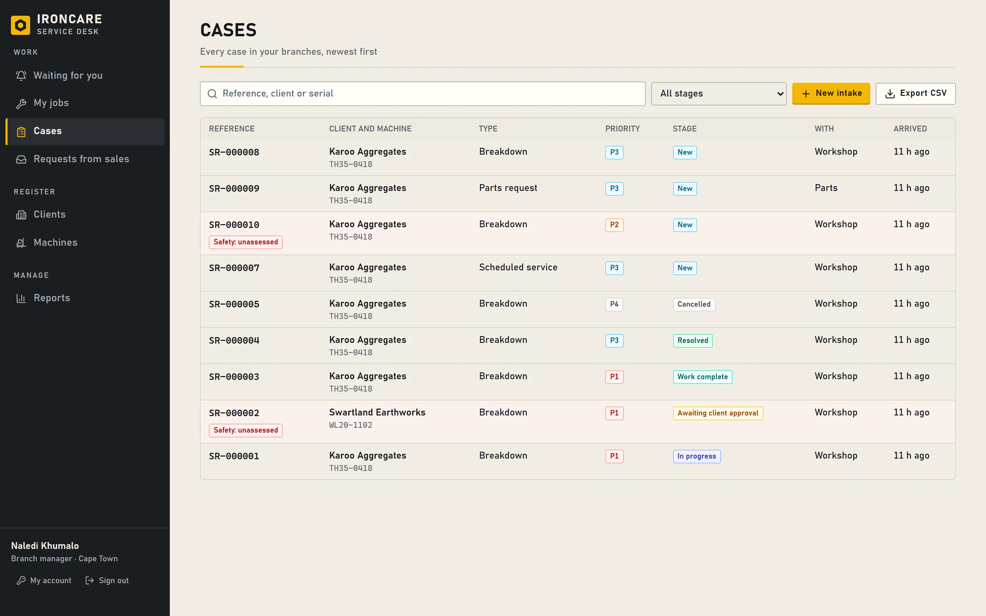986x616 pixels.
Task: Click the Export CSV button
Action: pos(915,93)
